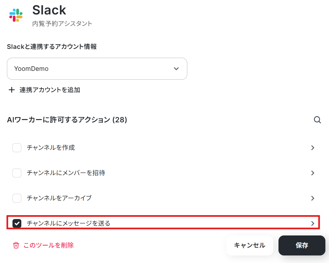Expand チャンネルをアーカイブ chevron
Screen dimensions: 329x263
(313, 198)
